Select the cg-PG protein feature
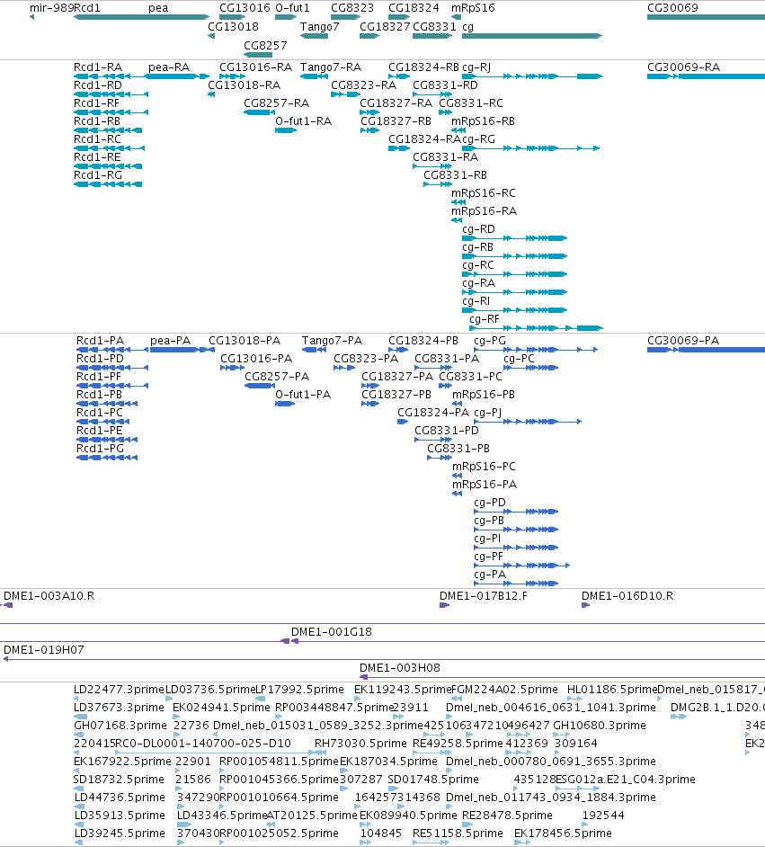Screen dimensions: 765x847 (x=536, y=350)
